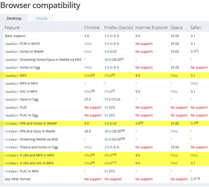
Task: Click Internet Explorer 9.0 in Basic support row
Action: click(138, 36)
